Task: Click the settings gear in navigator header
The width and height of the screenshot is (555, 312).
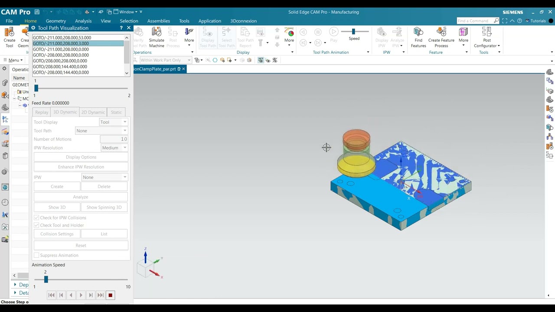Action: pos(4,69)
